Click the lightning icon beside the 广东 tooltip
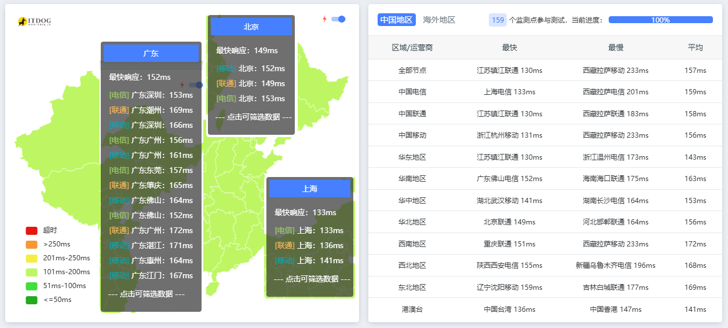 point(182,85)
